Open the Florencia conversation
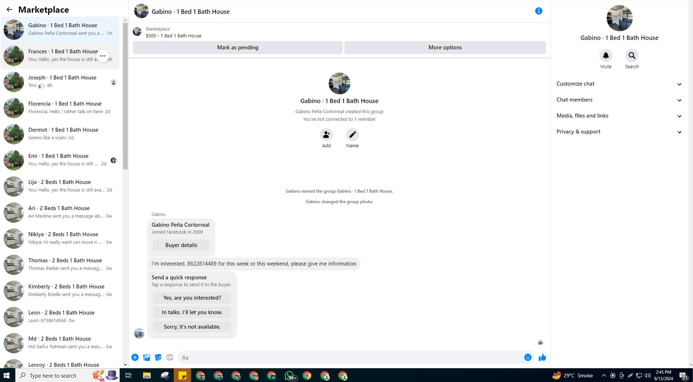The image size is (693, 382). (60, 108)
